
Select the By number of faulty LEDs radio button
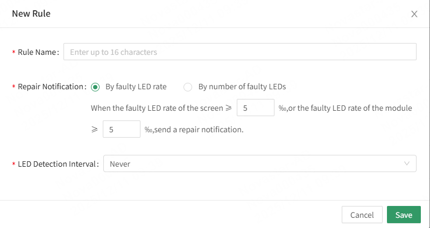tap(188, 87)
